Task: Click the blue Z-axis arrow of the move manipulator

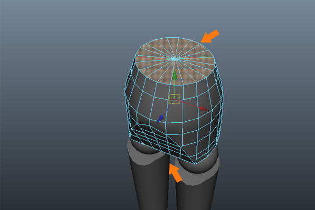Action: click(x=160, y=119)
